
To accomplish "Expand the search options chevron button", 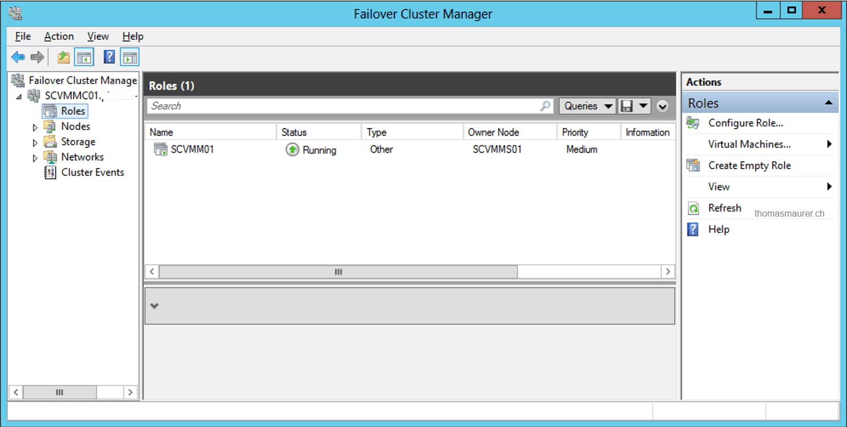I will pyautogui.click(x=662, y=106).
